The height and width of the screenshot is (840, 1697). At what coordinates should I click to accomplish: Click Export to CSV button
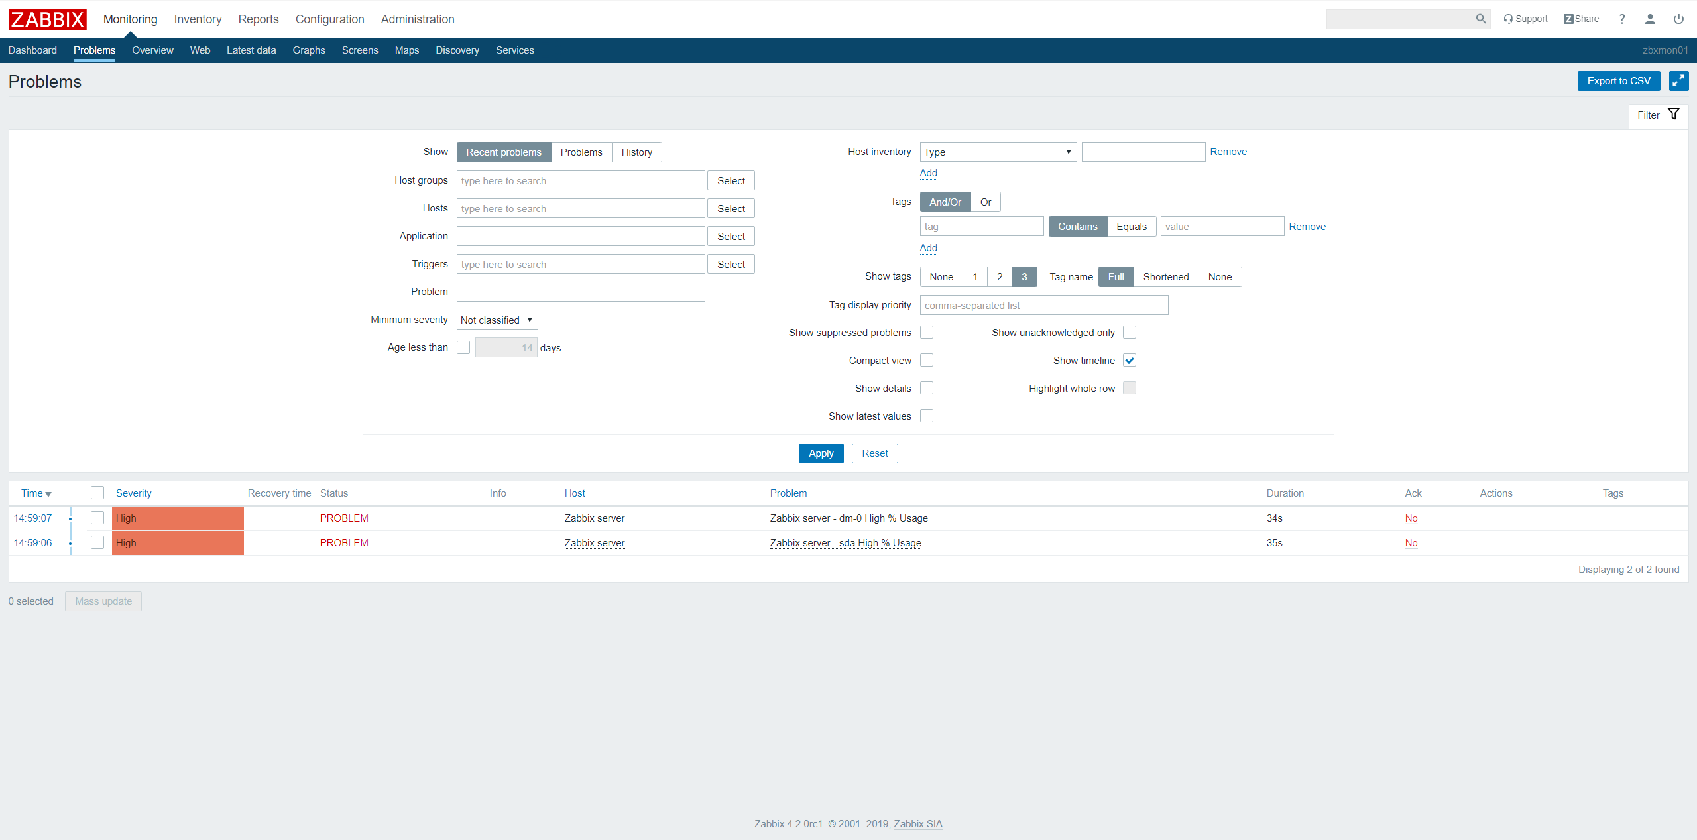(1619, 81)
